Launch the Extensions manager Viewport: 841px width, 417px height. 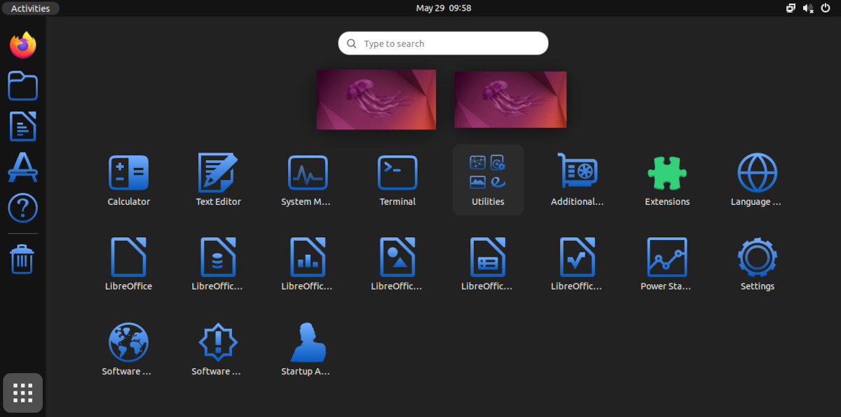point(666,172)
